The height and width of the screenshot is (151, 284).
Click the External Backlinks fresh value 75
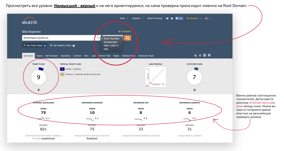[x=43, y=113]
